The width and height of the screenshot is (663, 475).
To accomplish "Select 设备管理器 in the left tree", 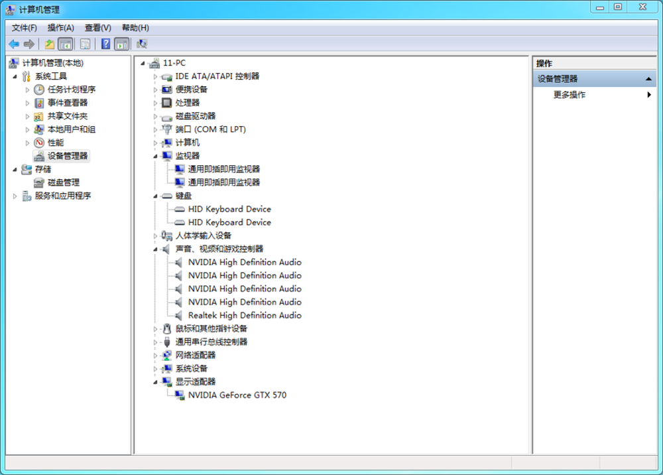I will [x=68, y=156].
